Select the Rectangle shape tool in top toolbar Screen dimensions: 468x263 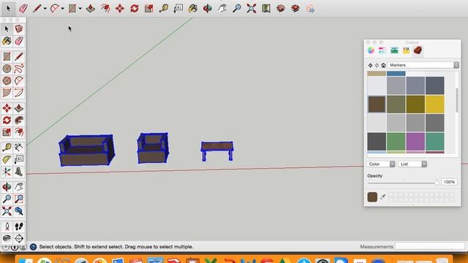(x=72, y=8)
